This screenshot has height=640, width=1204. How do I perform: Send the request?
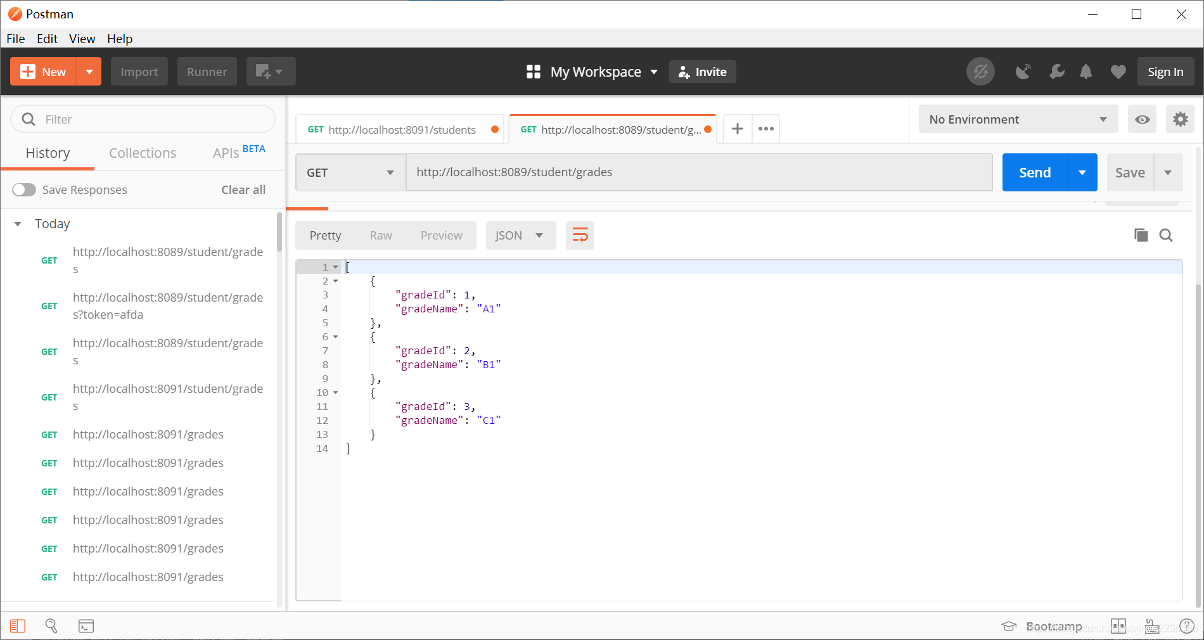click(1035, 172)
